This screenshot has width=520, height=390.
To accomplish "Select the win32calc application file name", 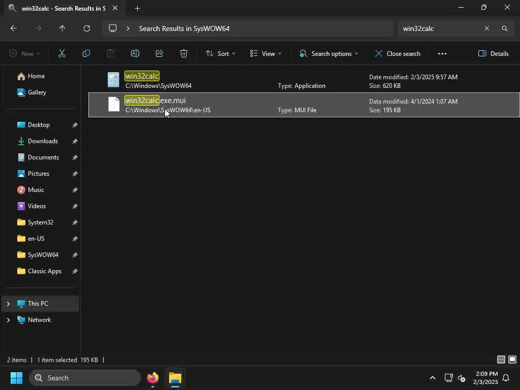I will tap(142, 76).
